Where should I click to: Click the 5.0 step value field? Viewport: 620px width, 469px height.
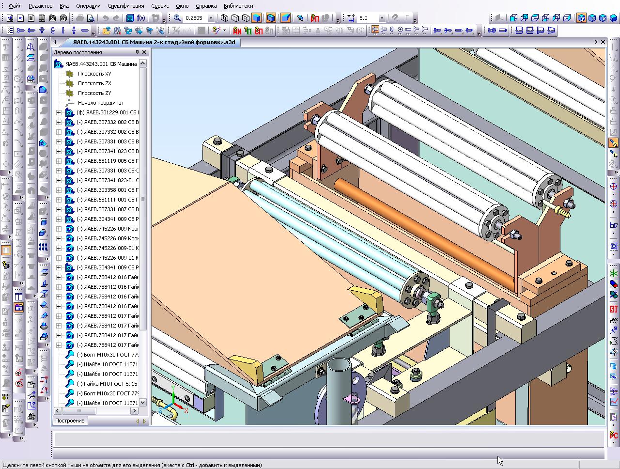tap(367, 18)
